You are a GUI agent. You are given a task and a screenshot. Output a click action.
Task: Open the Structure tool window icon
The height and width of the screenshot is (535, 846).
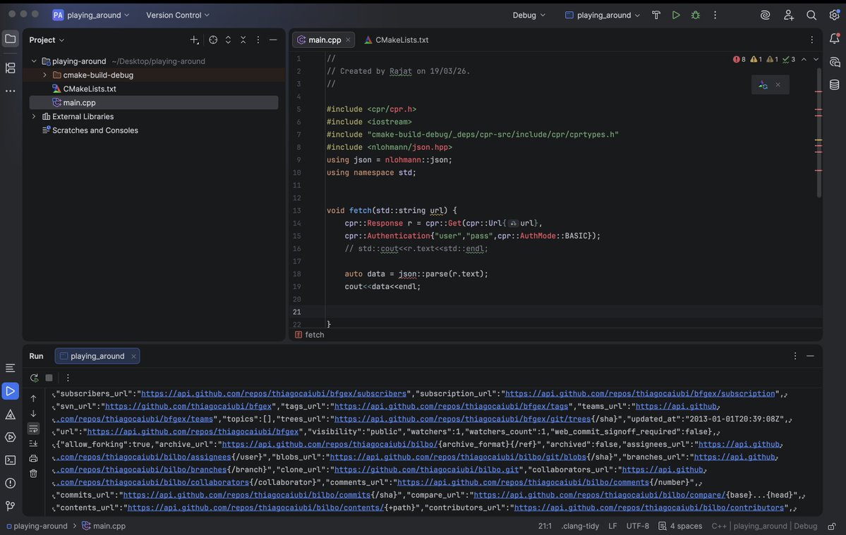[10, 68]
